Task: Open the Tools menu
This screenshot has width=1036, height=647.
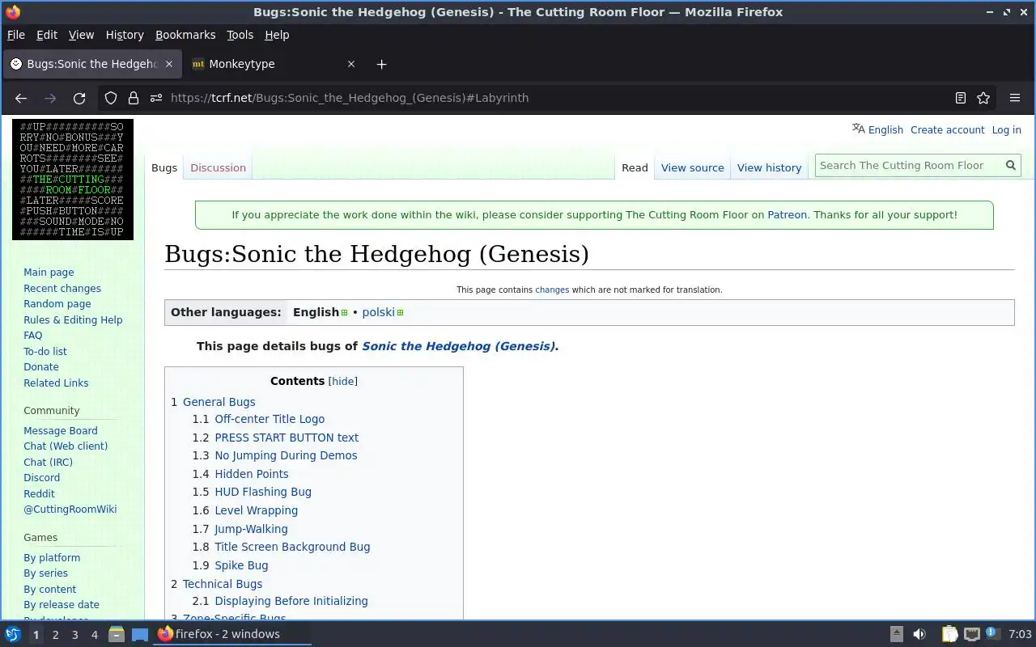Action: pos(240,35)
